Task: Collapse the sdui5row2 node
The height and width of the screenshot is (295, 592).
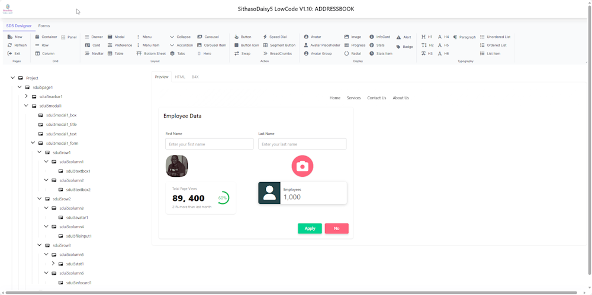Action: tap(40, 199)
